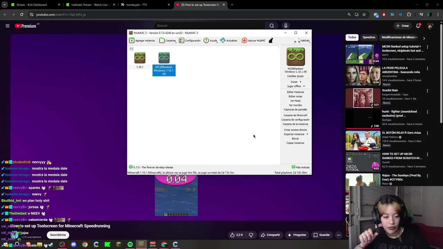Click the large instance icon in side panel

point(296,56)
